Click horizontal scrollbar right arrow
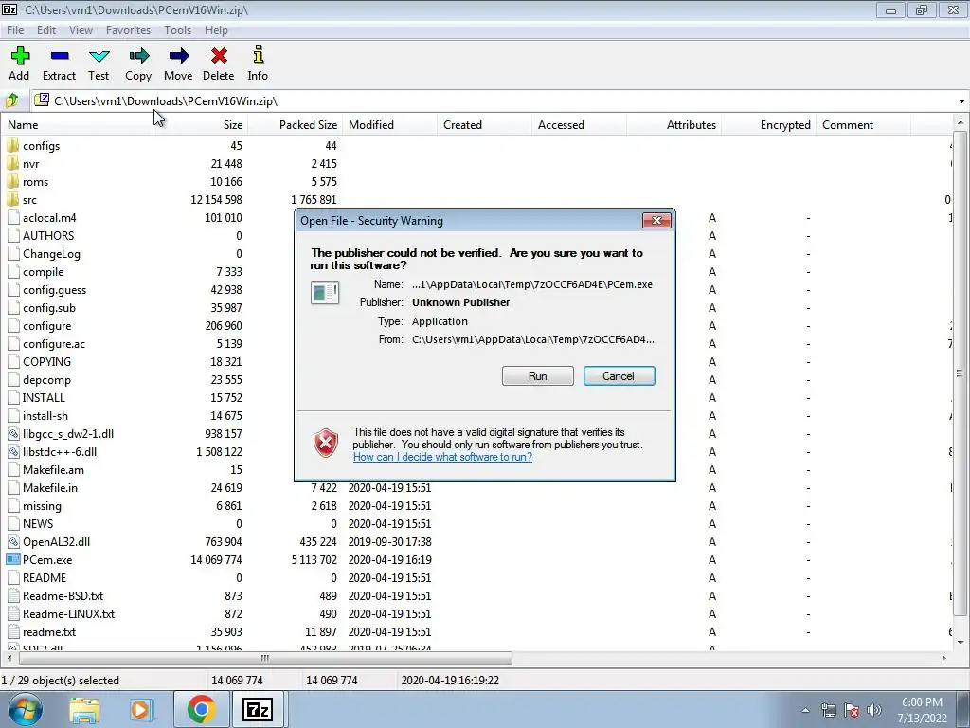 (x=944, y=658)
